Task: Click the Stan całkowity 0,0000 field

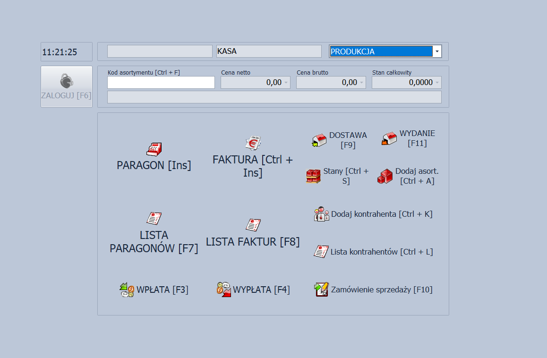Action: tap(407, 83)
